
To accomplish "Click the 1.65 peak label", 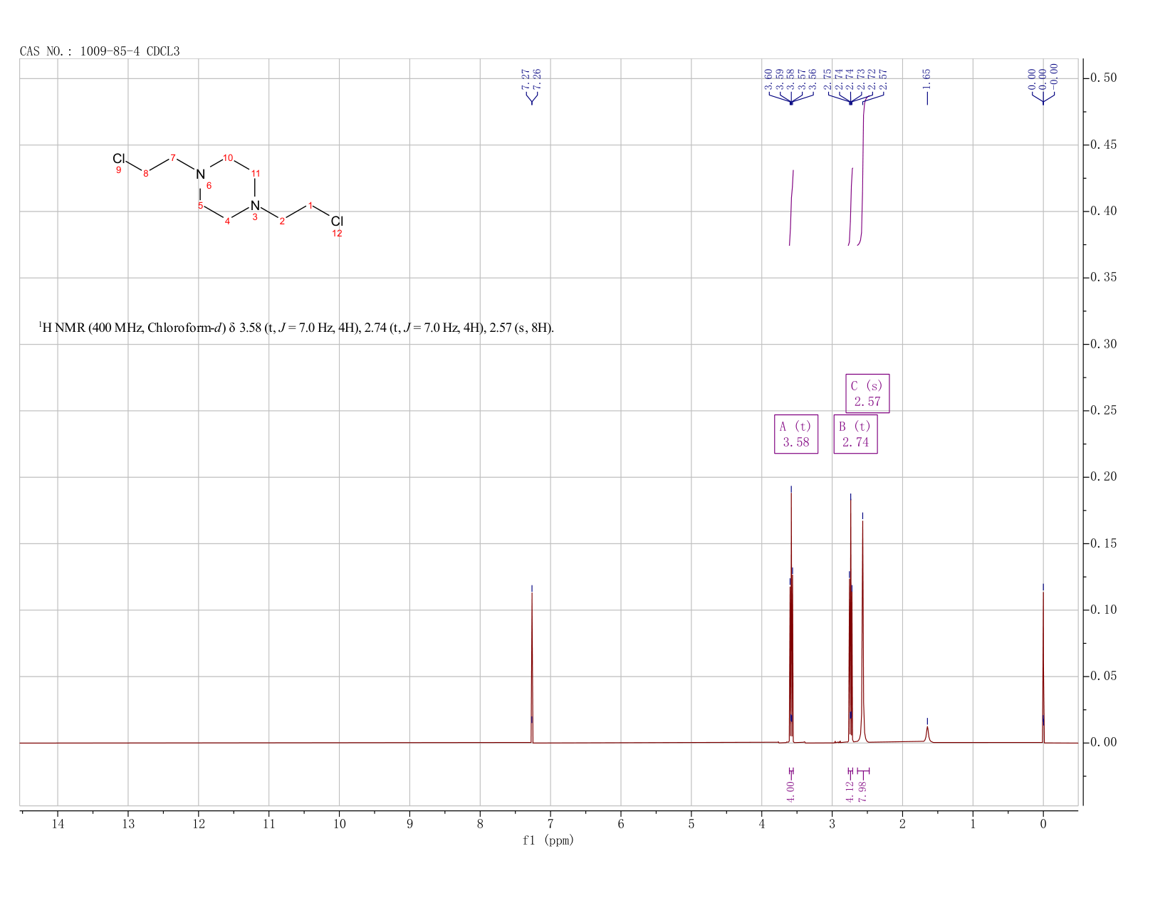I will point(927,78).
